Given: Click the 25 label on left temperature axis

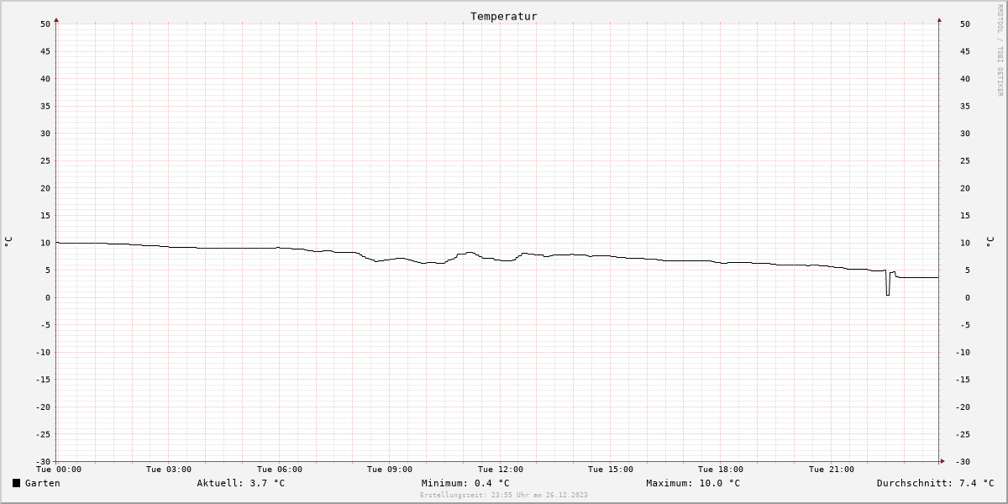Looking at the screenshot, I should 45,160.
